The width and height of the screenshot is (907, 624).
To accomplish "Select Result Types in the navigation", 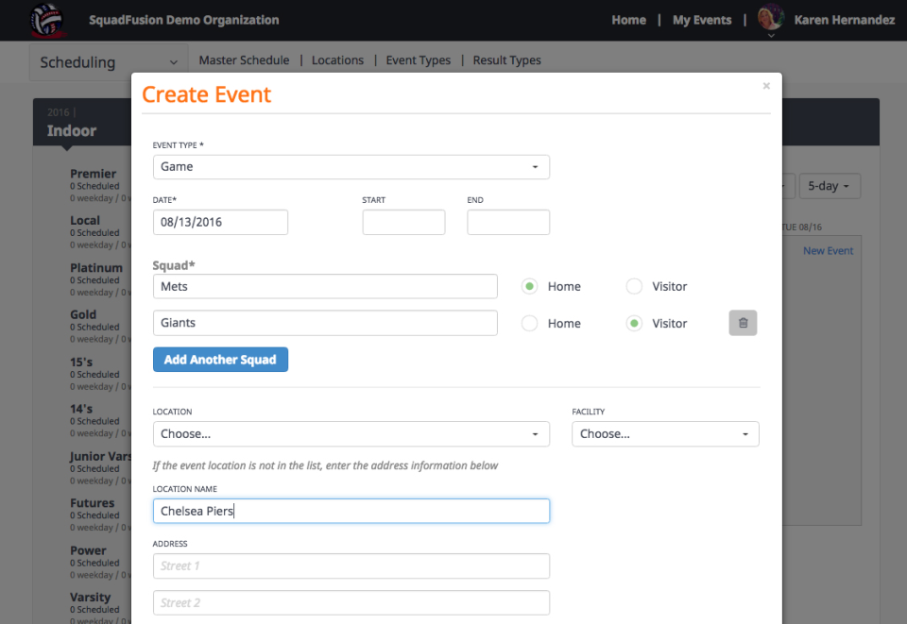I will tap(506, 59).
